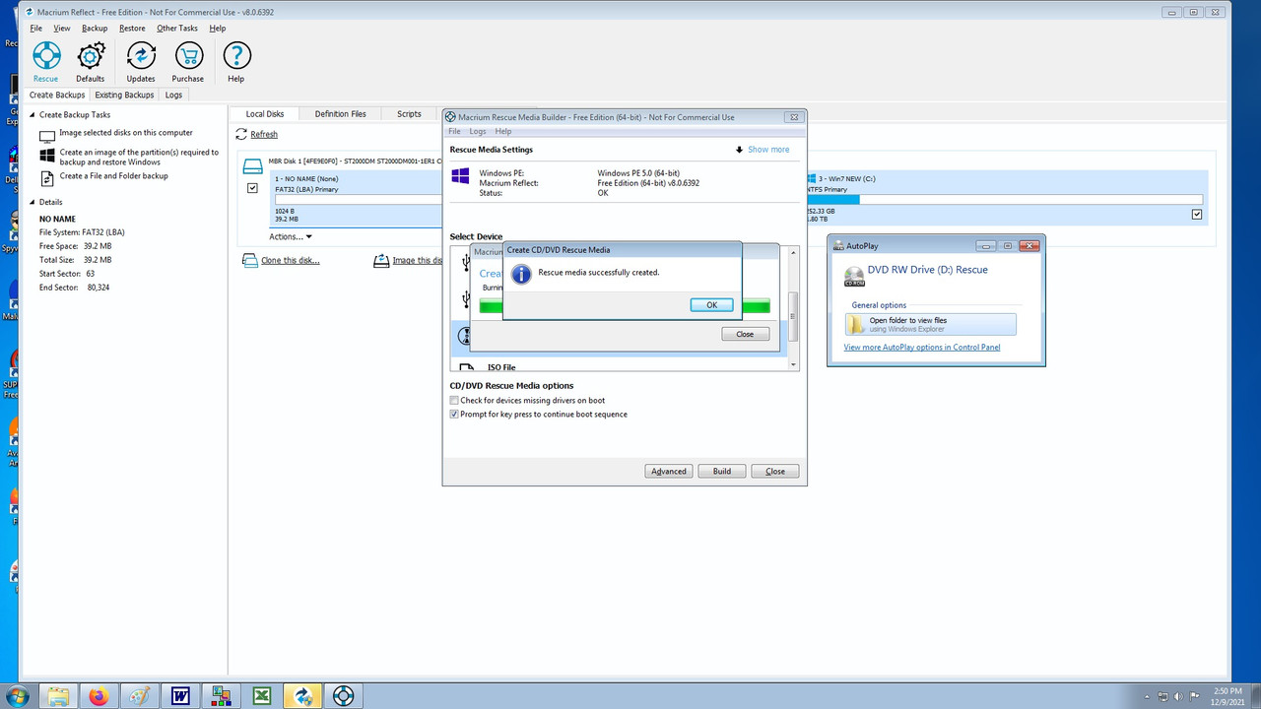Click the Refresh link
This screenshot has height=709, width=1261.
click(x=264, y=134)
